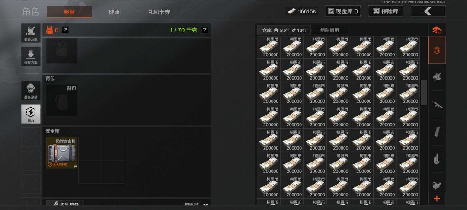Click the warehouse vertical scrollbar handle
This screenshot has height=210, width=467.
[x=423, y=92]
